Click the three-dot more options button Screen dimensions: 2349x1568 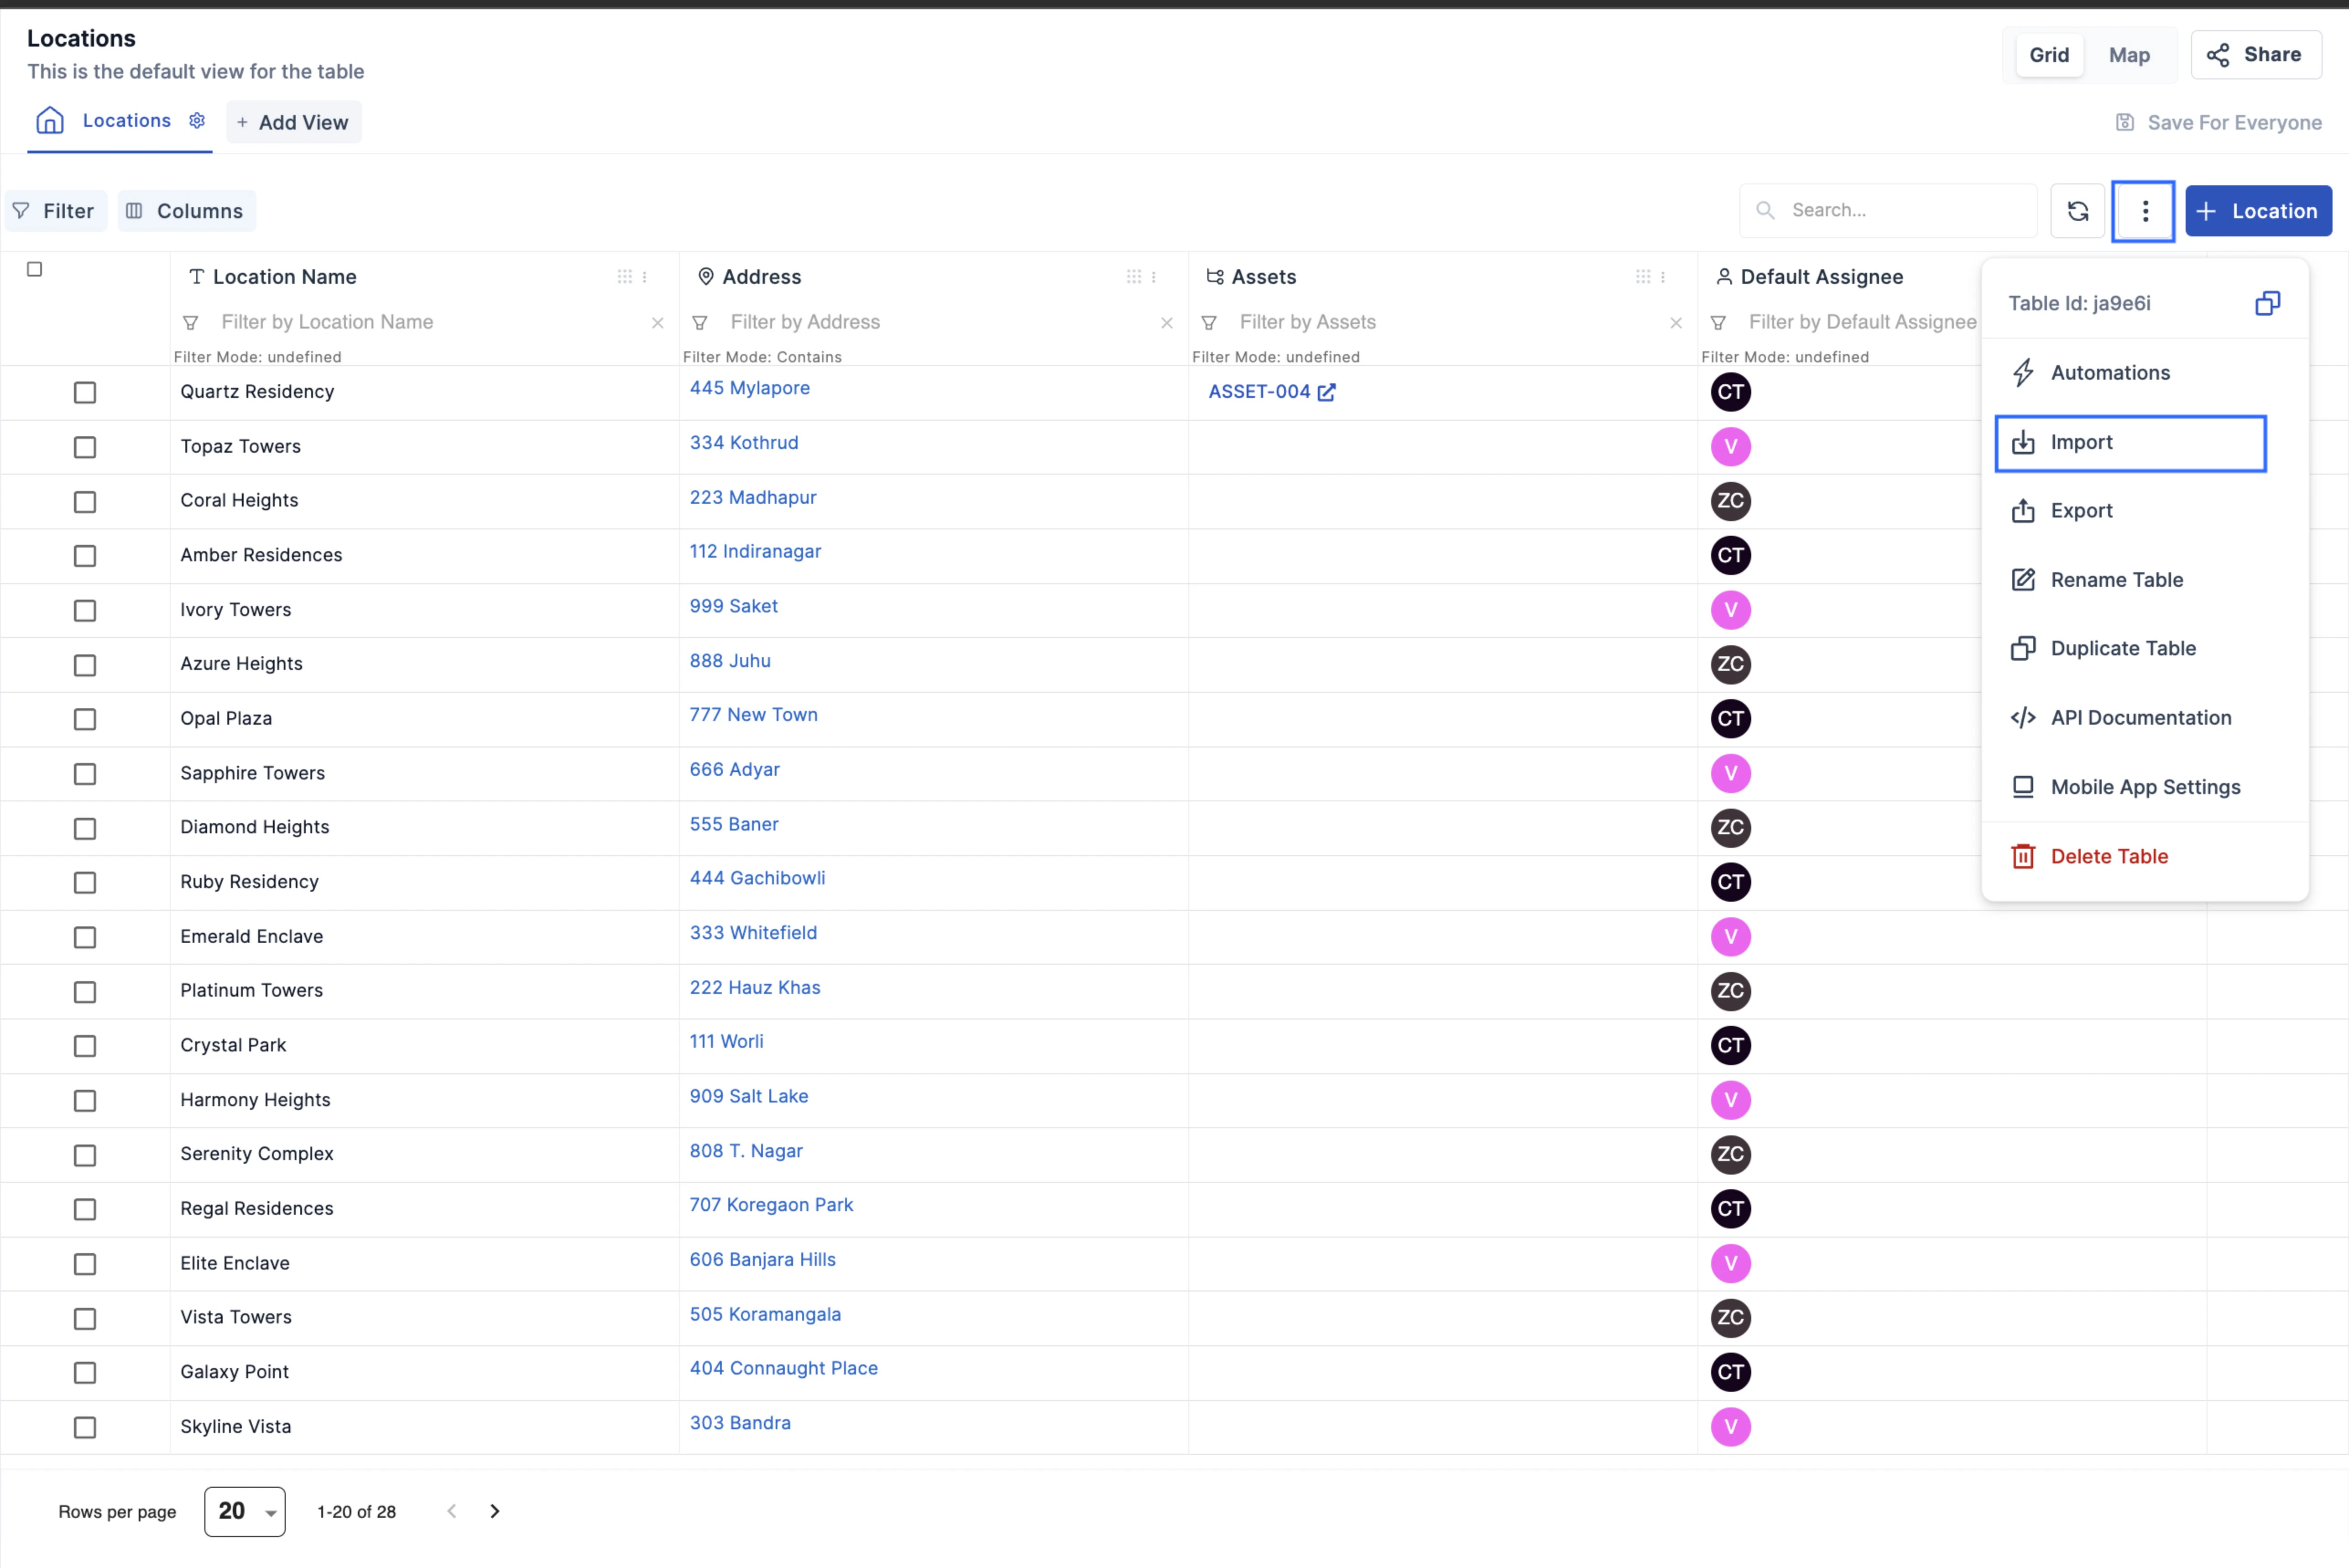point(2143,211)
